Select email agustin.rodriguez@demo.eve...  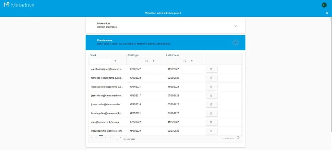click(x=107, y=69)
